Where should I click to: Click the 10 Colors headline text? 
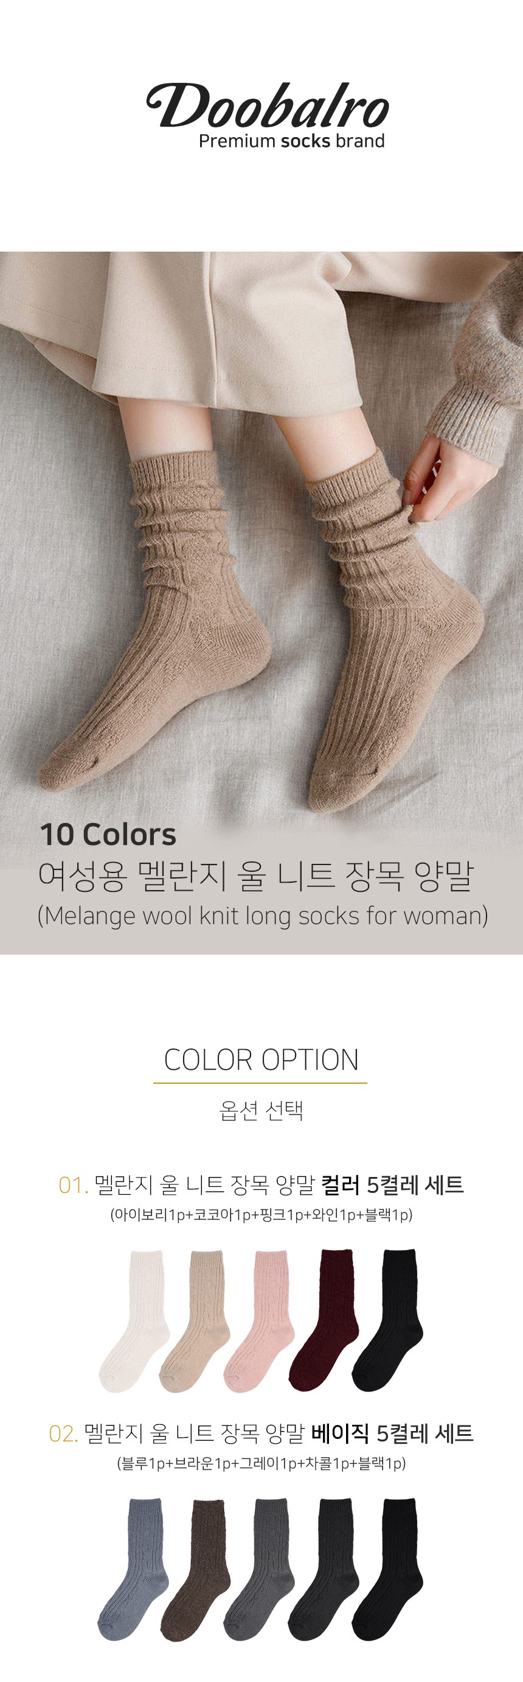coord(108,835)
